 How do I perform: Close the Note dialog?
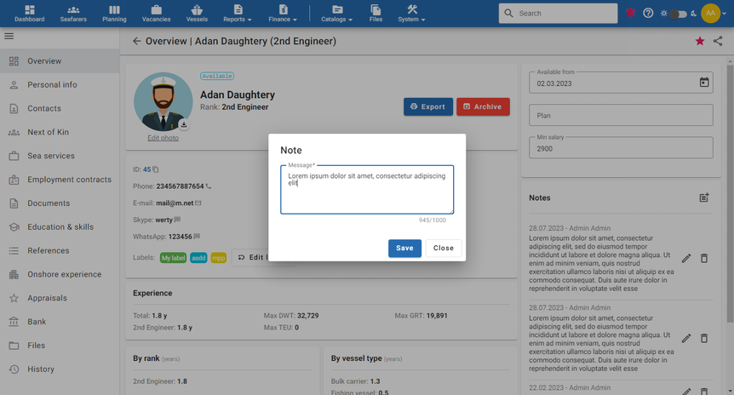point(443,248)
